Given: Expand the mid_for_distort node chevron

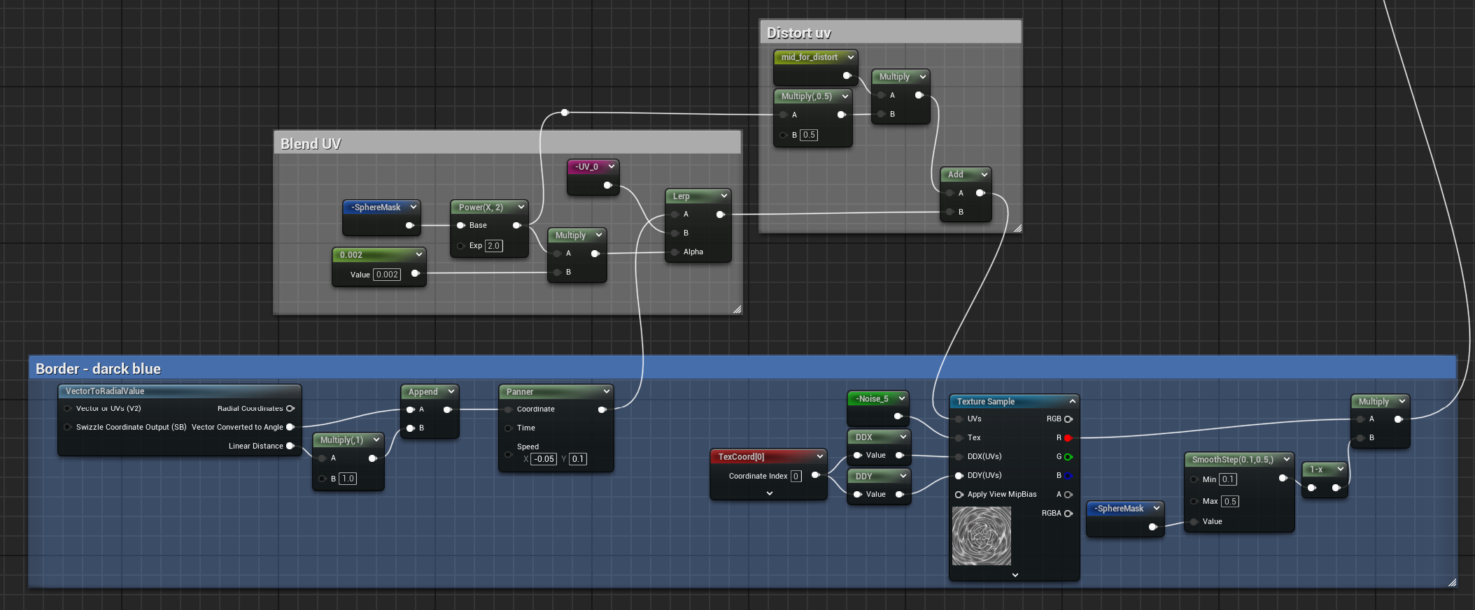Looking at the screenshot, I should click(x=850, y=57).
